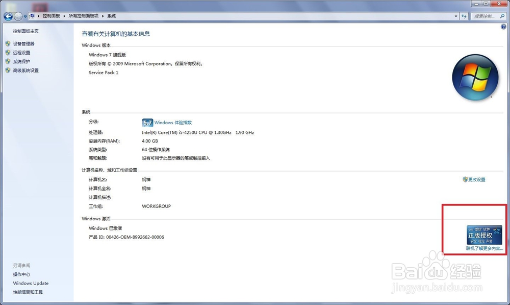The width and height of the screenshot is (510, 305).
Task: Open 性能信息和工具 link
Action: (28, 292)
